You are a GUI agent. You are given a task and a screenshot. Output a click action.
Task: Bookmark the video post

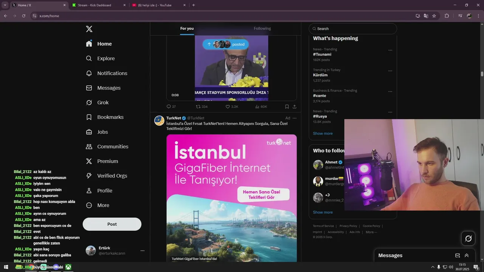coord(287,107)
